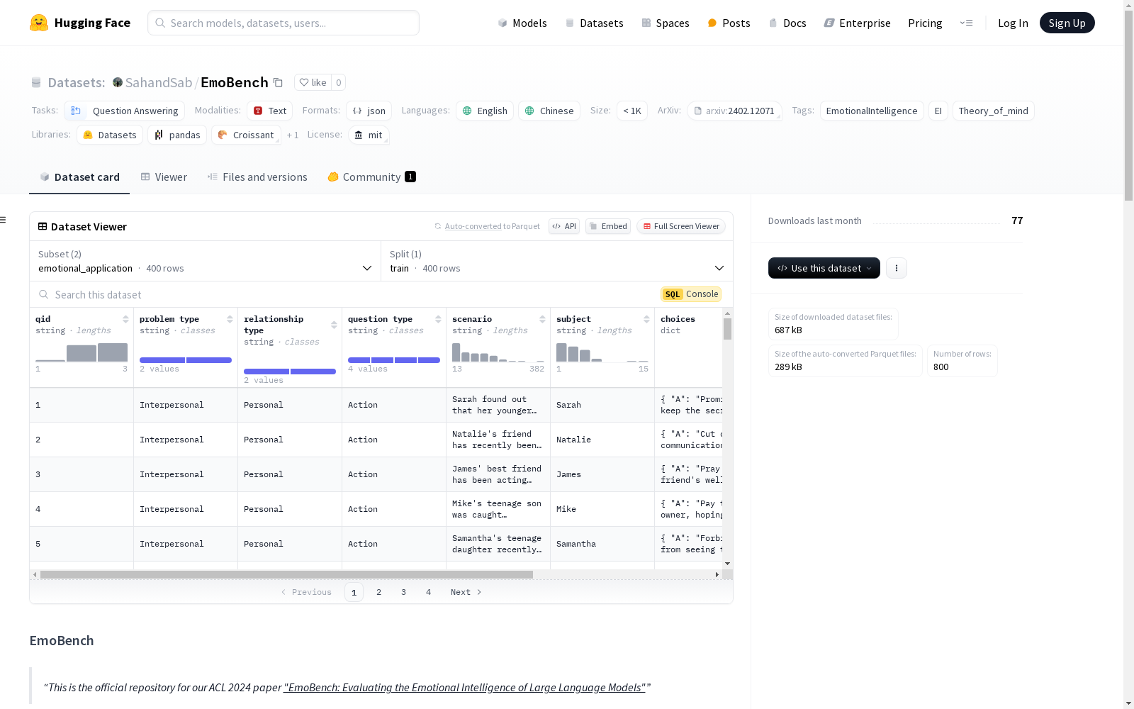Select the pandas library tag
This screenshot has height=709, width=1134.
click(177, 135)
